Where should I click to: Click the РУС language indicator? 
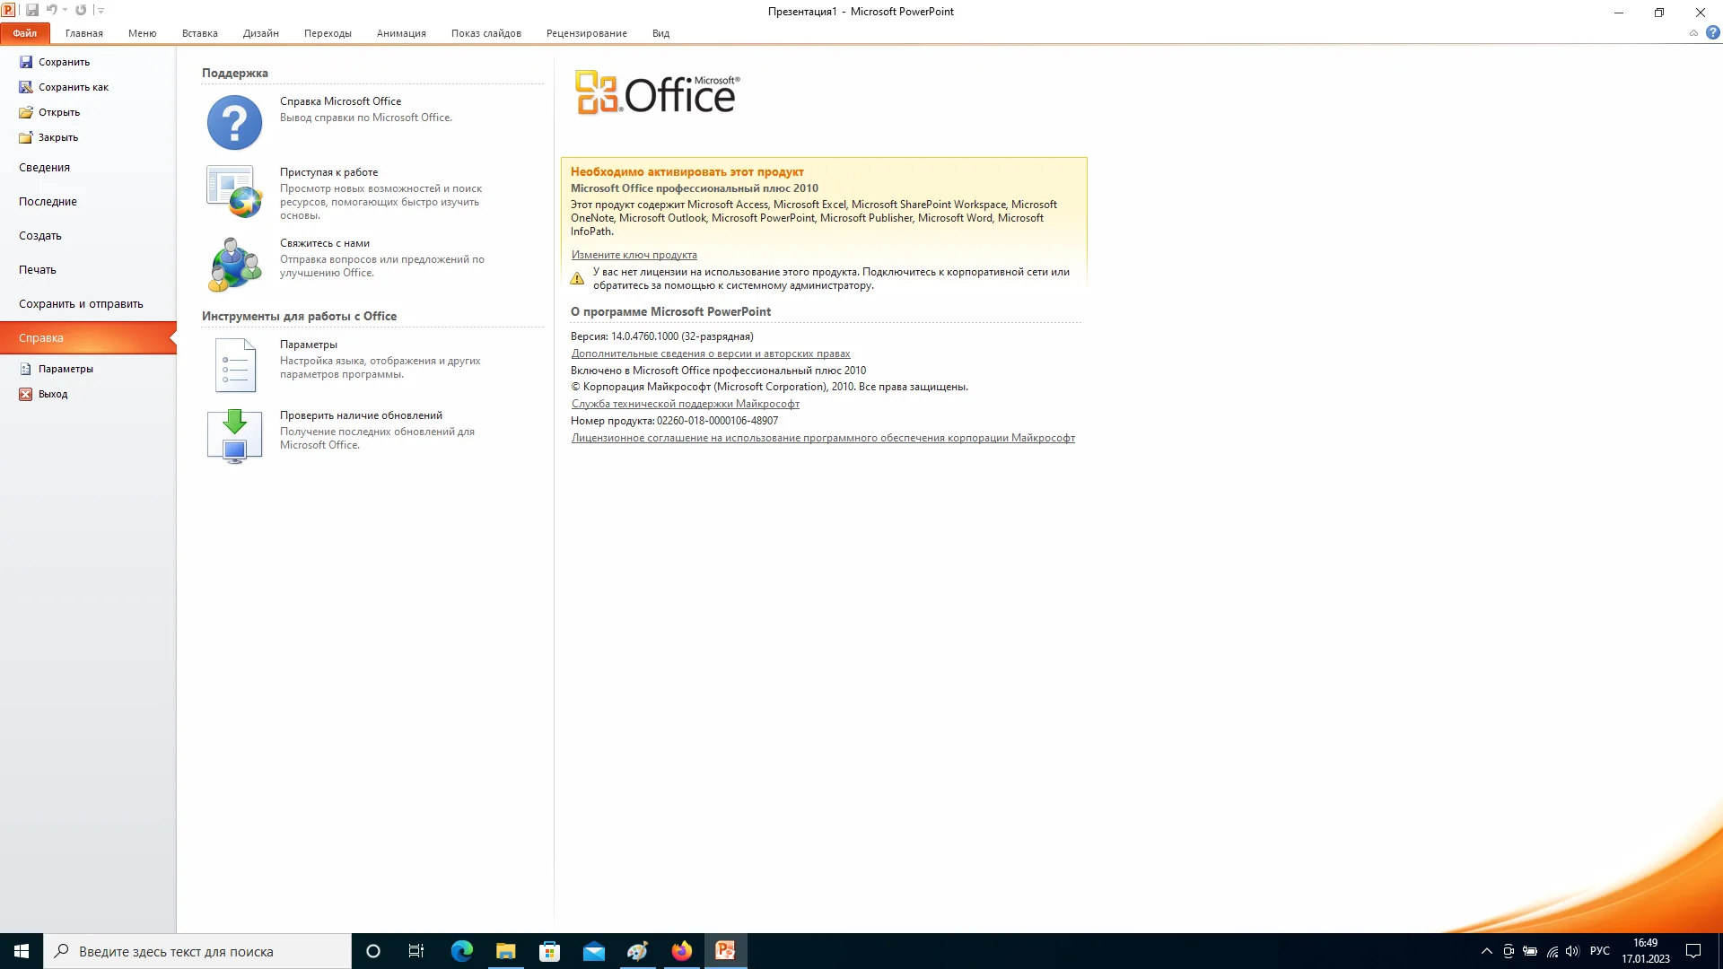pos(1599,951)
